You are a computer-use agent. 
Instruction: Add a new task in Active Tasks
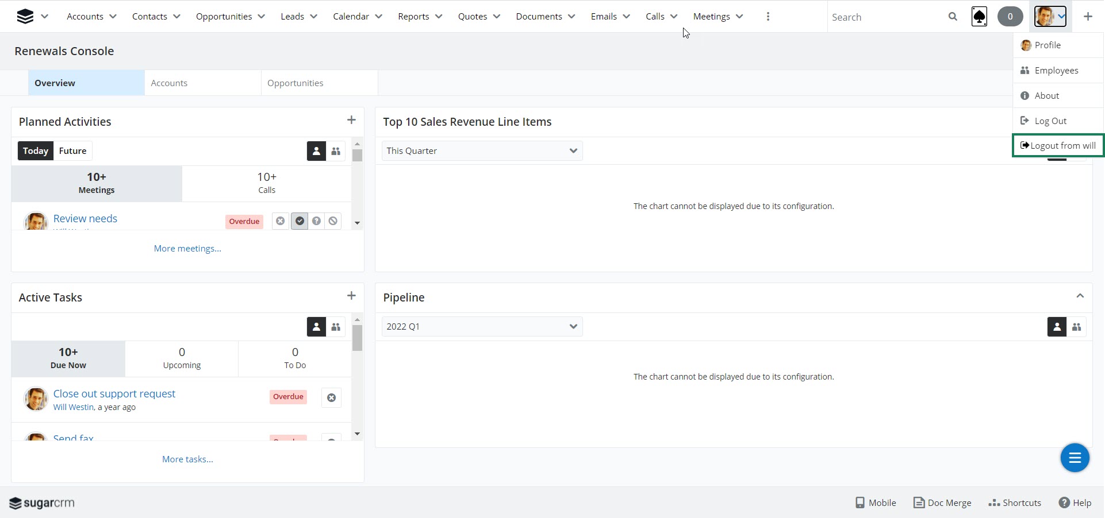pyautogui.click(x=351, y=296)
